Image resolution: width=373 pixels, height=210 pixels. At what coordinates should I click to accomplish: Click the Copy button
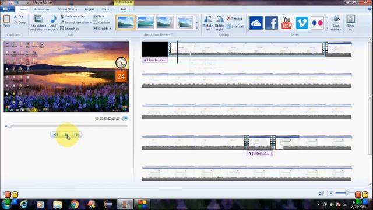(20, 23)
